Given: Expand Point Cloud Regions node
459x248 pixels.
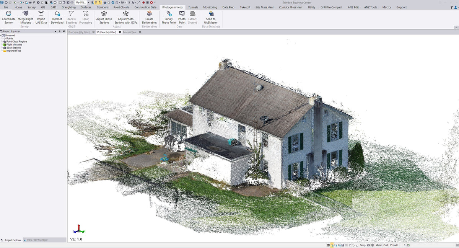Looking at the screenshot, I should pos(2,41).
